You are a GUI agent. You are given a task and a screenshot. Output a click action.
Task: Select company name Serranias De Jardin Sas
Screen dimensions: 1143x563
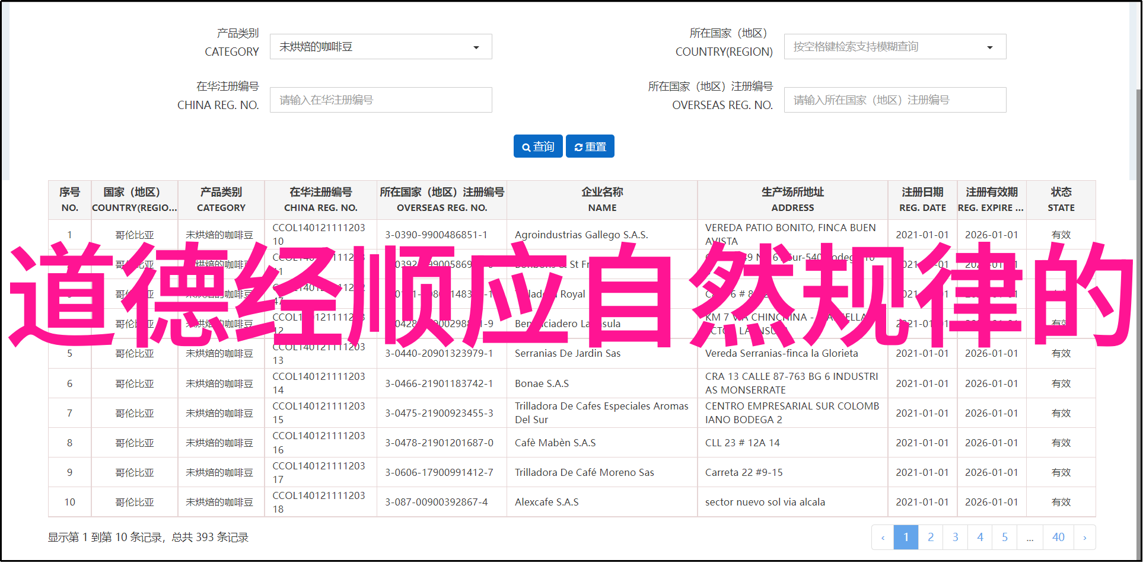click(568, 353)
